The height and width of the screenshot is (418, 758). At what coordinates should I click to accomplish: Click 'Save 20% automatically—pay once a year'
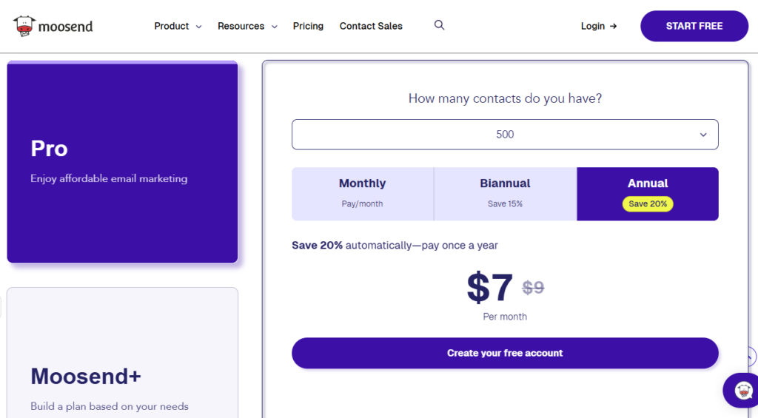395,246
